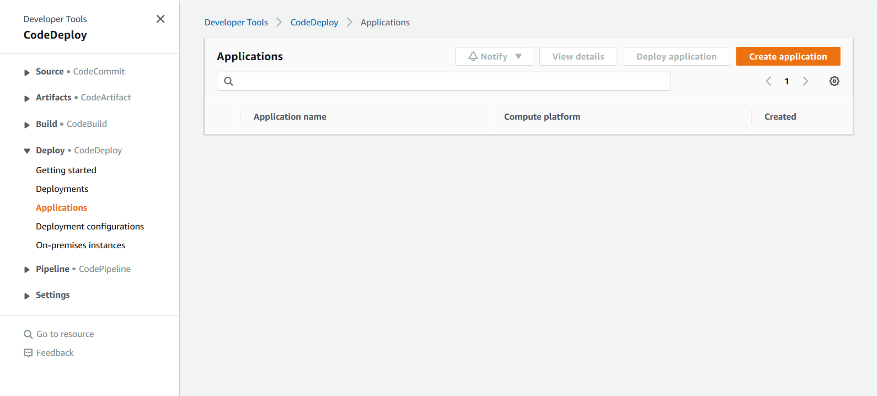This screenshot has height=396, width=878.
Task: Open the Feedback link
Action: (x=55, y=353)
